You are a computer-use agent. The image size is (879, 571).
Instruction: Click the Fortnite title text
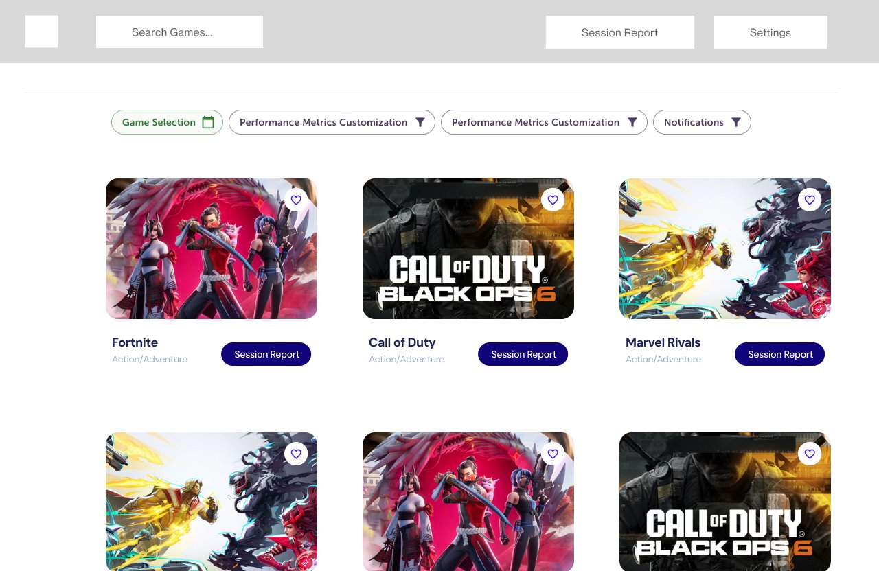[135, 342]
